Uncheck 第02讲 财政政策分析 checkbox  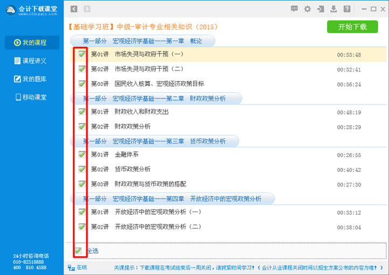(82, 127)
